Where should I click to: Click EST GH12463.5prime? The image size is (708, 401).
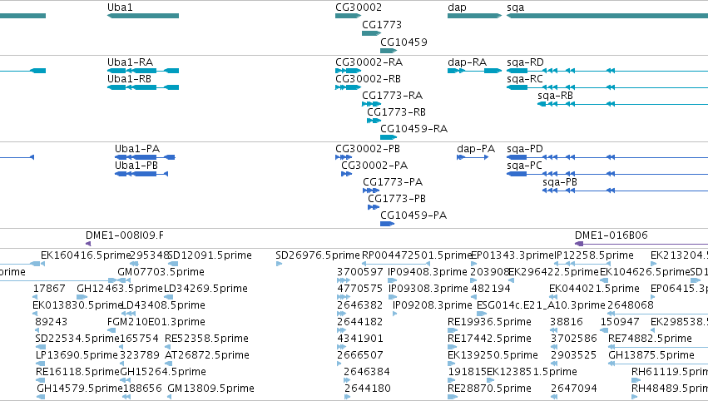(120, 289)
